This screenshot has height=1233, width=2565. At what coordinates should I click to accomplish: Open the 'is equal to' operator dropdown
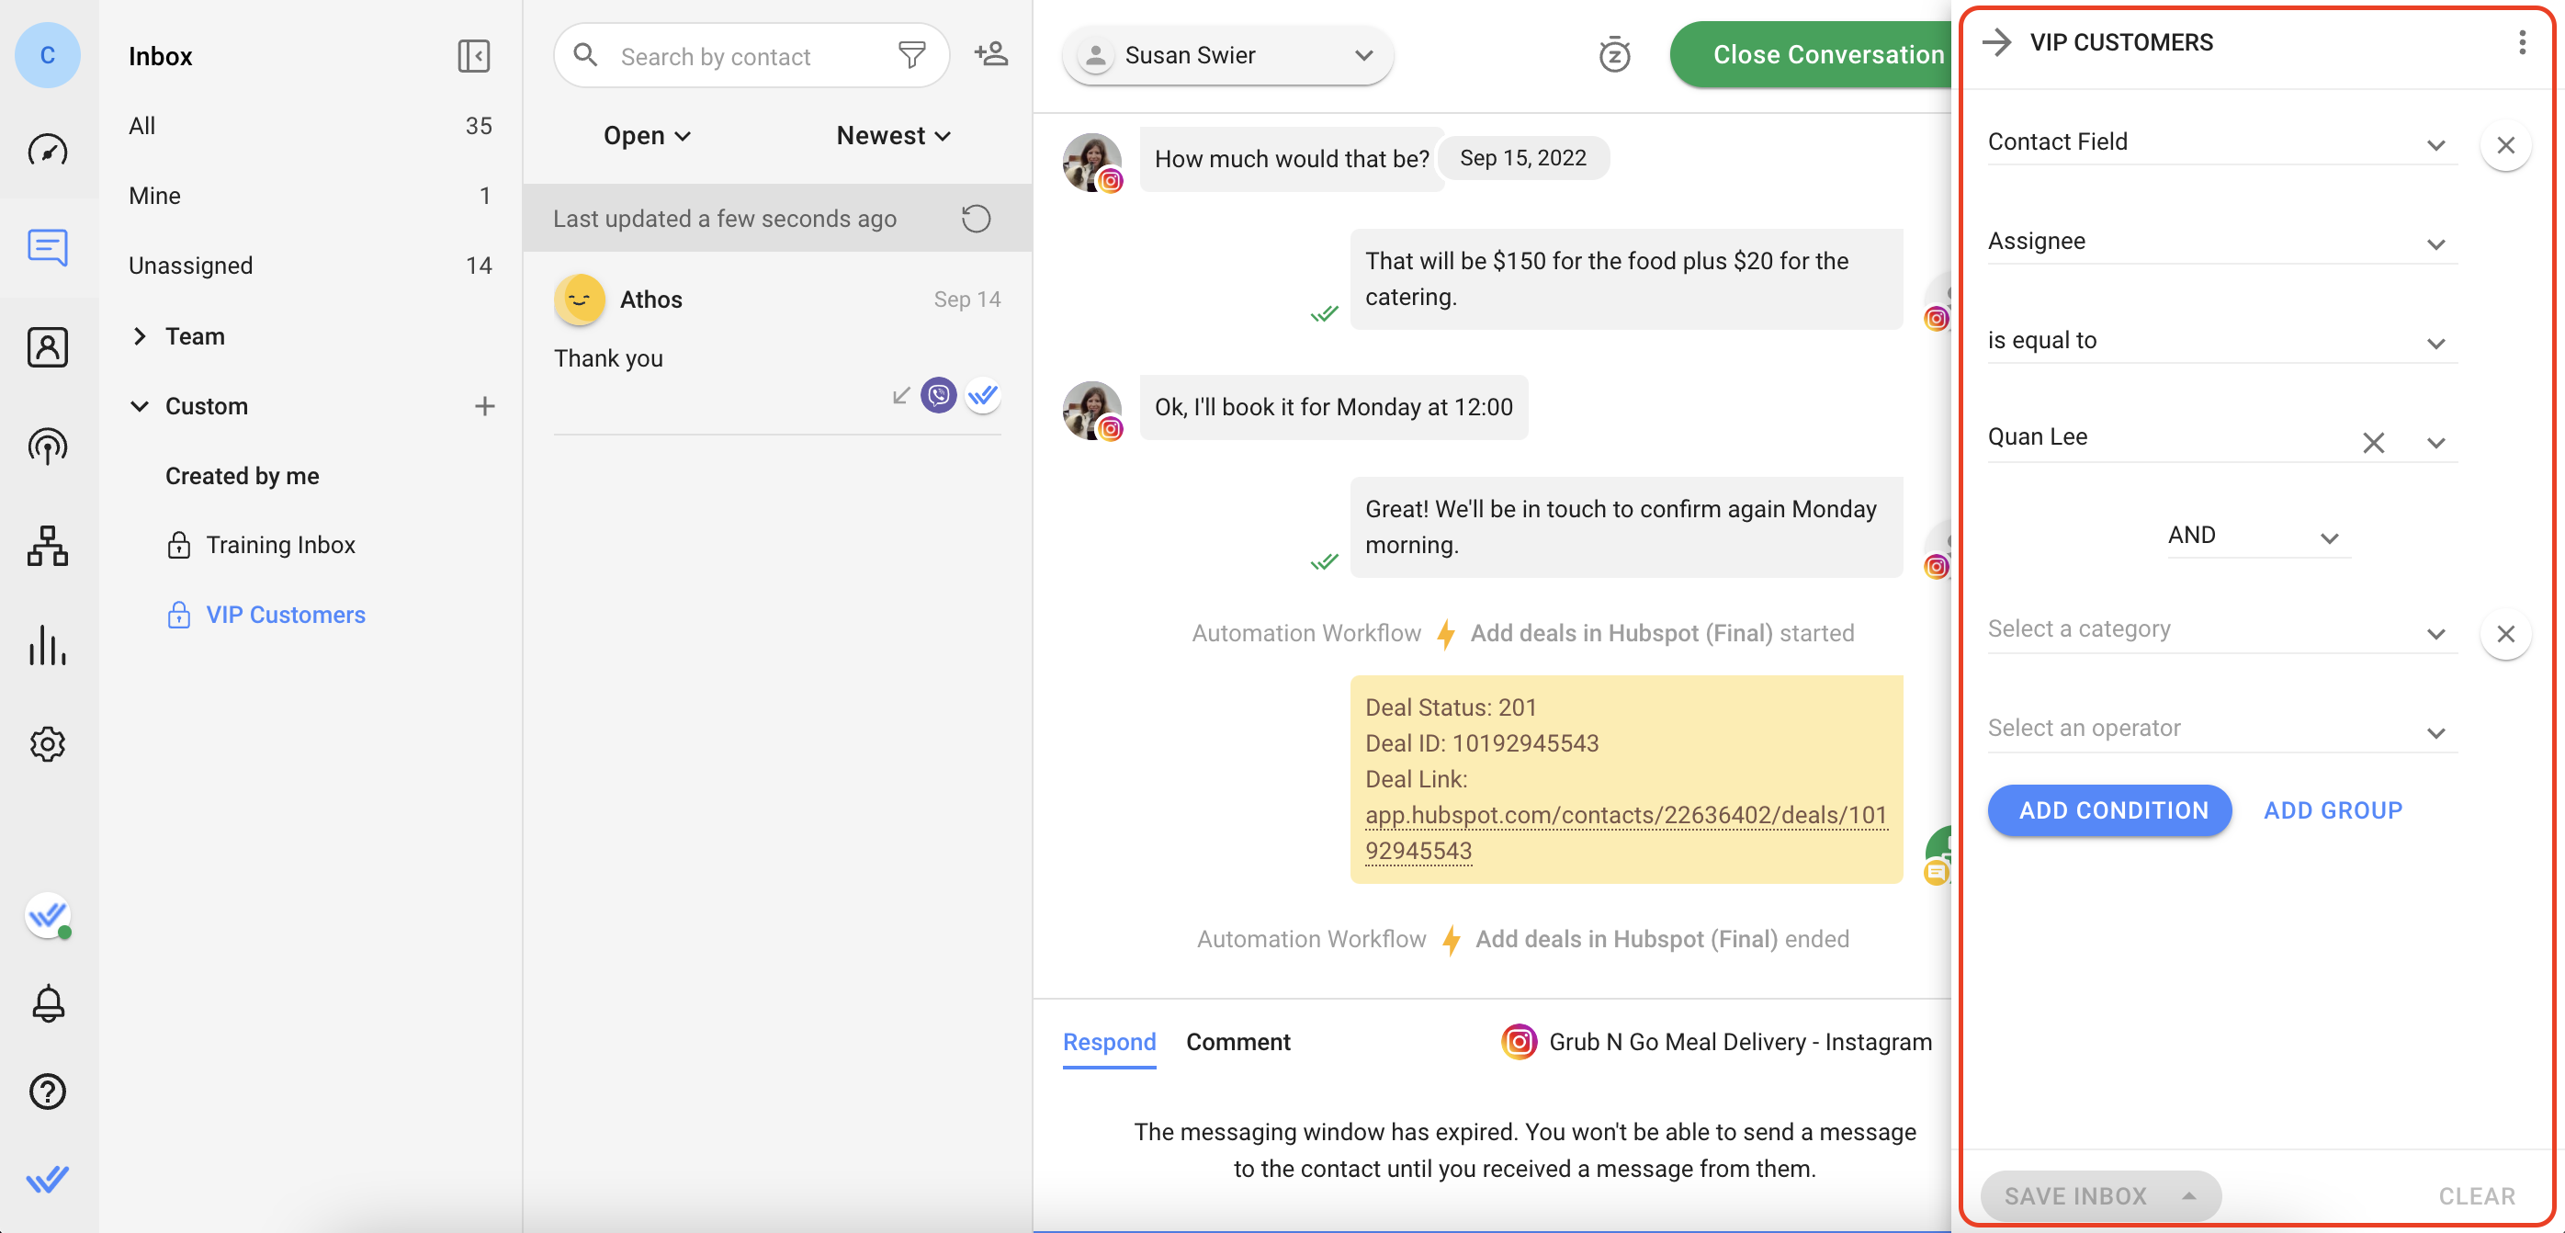[x=2221, y=342]
